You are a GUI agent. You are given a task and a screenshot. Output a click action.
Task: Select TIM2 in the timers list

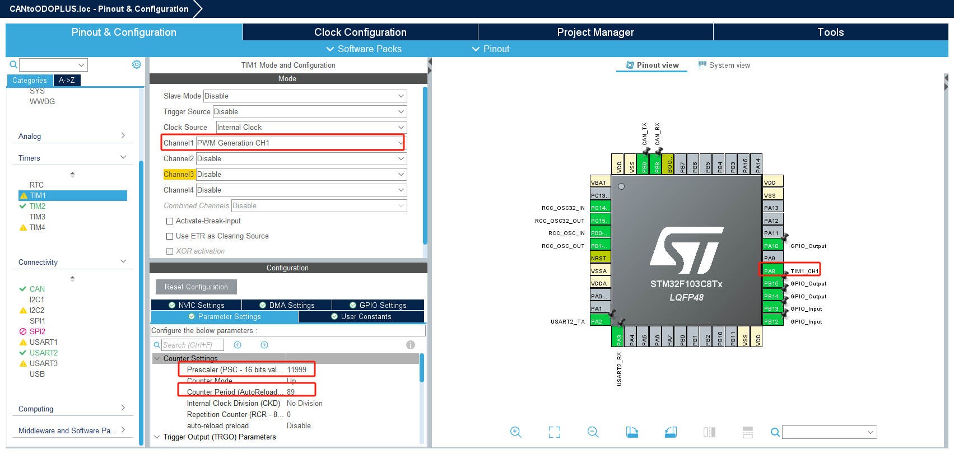click(x=38, y=206)
